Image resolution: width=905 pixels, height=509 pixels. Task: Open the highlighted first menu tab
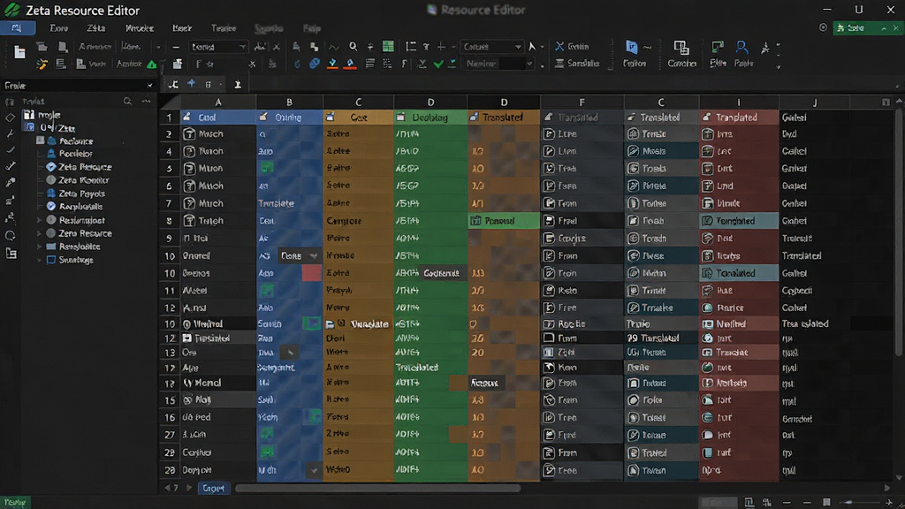pyautogui.click(x=18, y=27)
